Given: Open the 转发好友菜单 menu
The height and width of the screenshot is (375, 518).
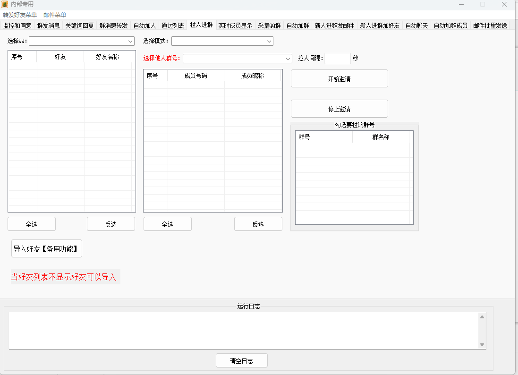Looking at the screenshot, I should tap(20, 15).
